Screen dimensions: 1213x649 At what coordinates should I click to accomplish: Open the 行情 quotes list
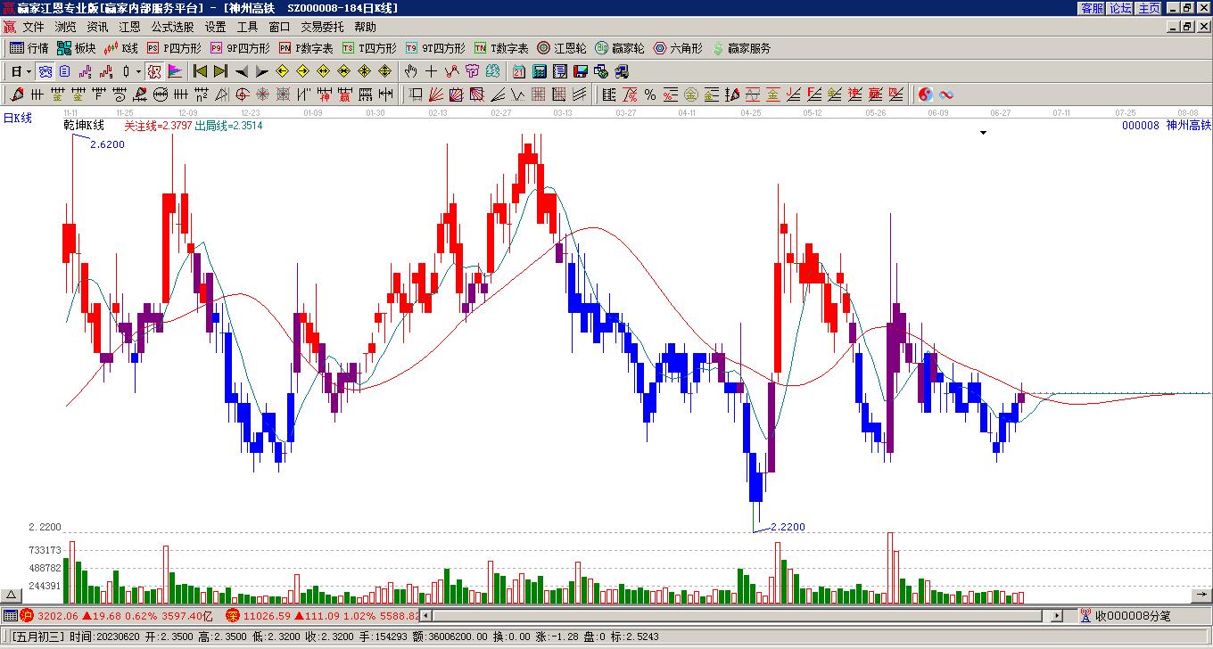click(x=29, y=48)
